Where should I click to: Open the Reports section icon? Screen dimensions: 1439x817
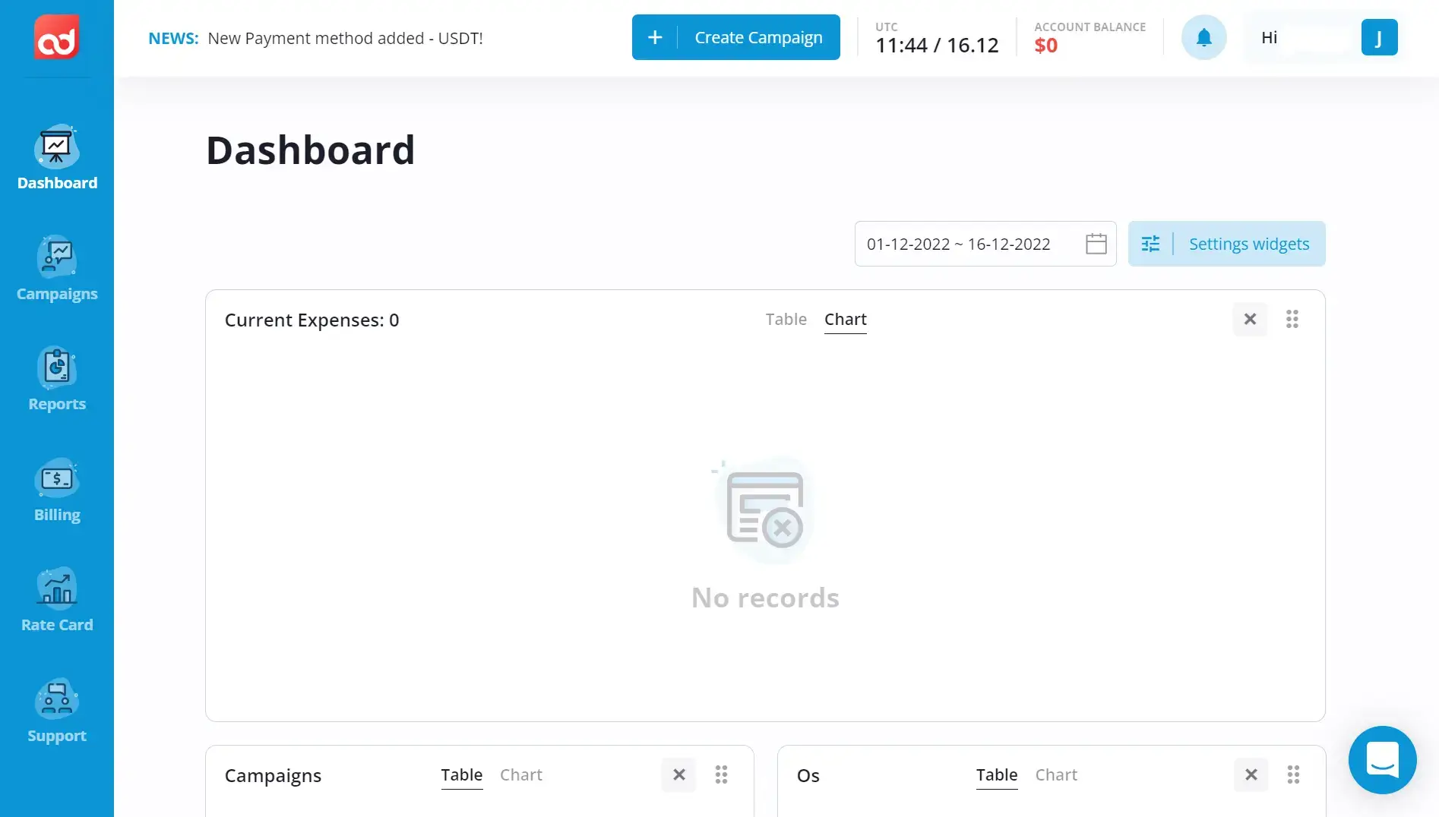[x=57, y=368]
